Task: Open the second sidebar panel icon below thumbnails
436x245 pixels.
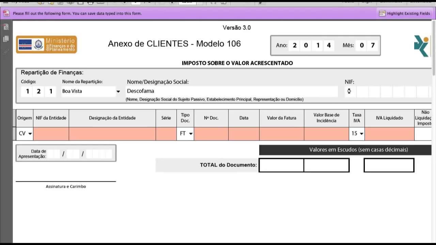Action: click(x=6, y=39)
